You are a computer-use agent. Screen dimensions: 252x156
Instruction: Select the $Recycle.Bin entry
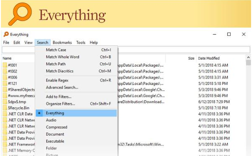[19, 108]
